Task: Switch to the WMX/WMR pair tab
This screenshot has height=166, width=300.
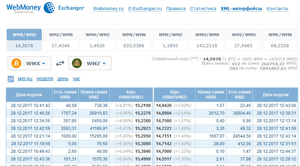Action: click(x=134, y=35)
